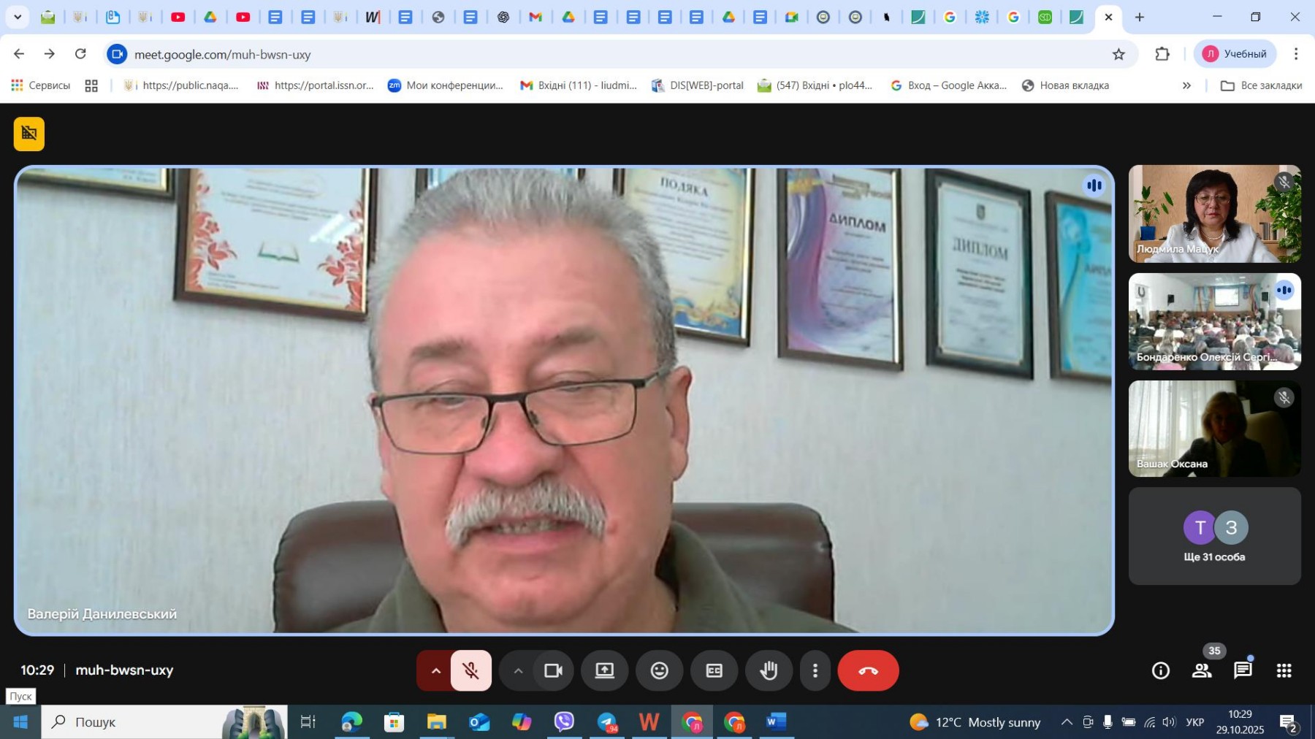The height and width of the screenshot is (739, 1315).
Task: Expand video settings arrow beside camera
Action: click(x=518, y=670)
